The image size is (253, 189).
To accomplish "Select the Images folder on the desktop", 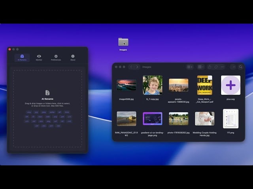I will 123,42.
